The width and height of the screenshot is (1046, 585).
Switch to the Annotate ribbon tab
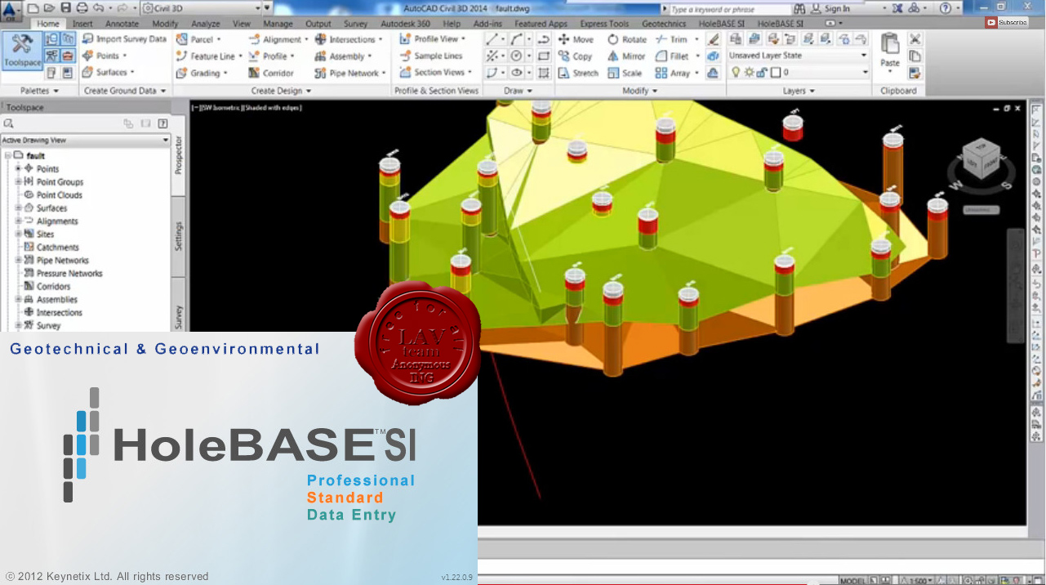pos(122,24)
